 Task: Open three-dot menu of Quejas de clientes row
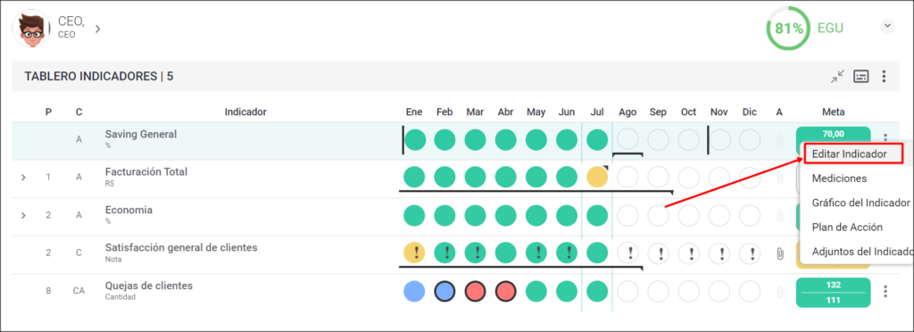tap(885, 291)
